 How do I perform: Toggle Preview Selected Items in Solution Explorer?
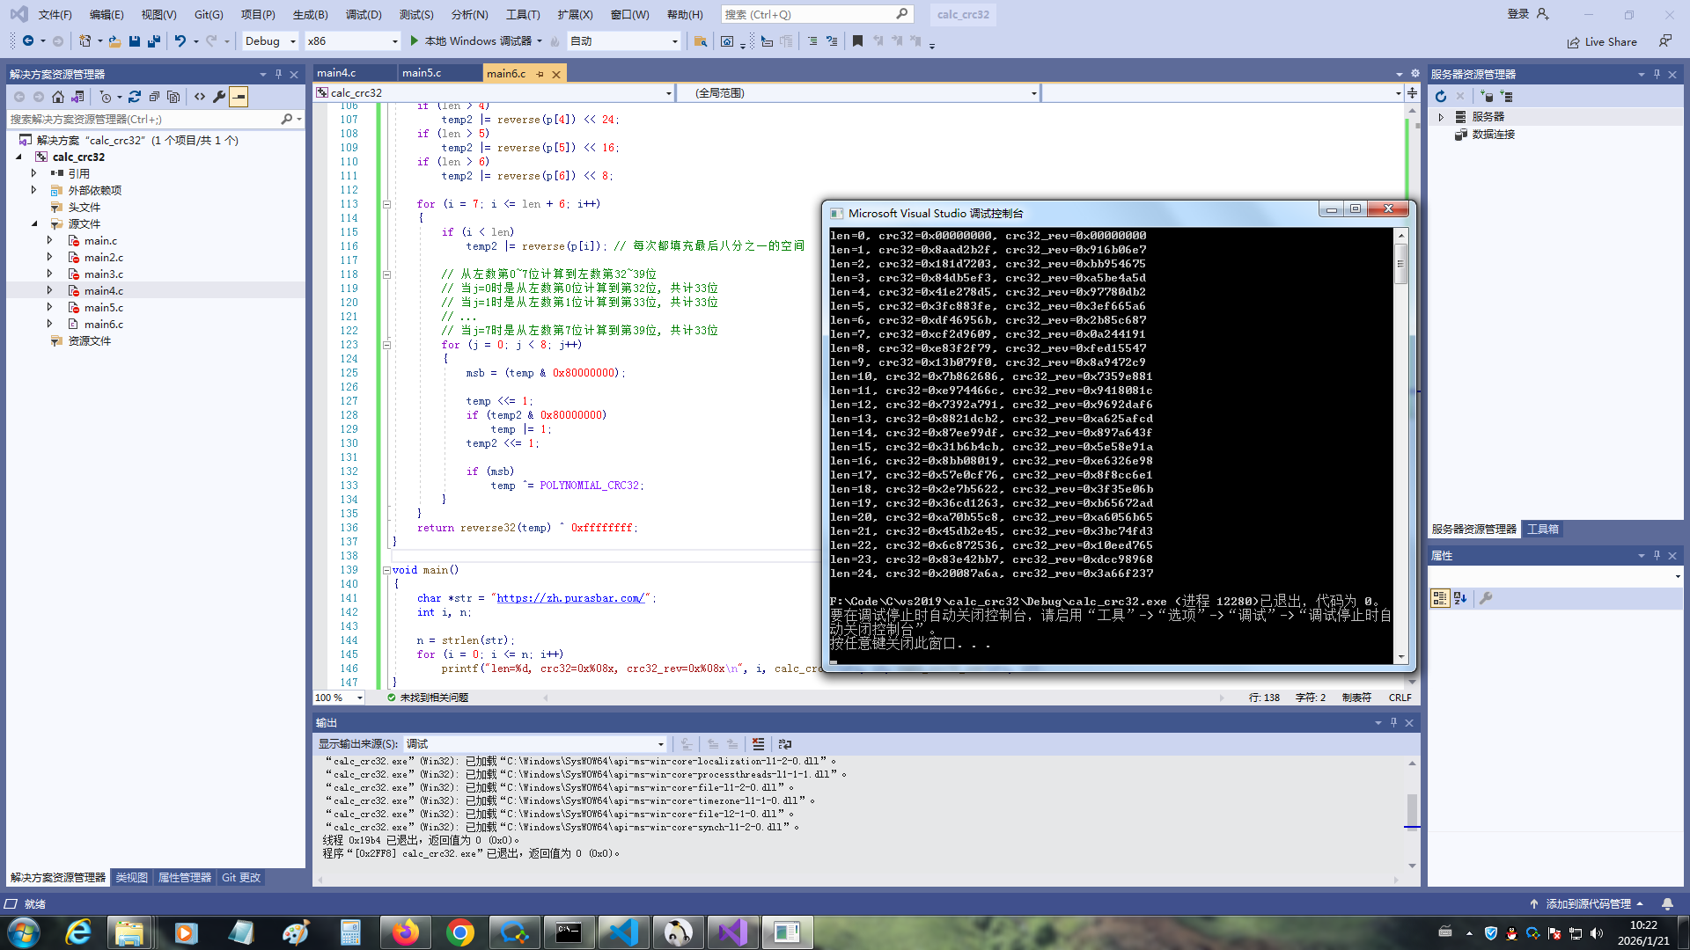point(239,97)
